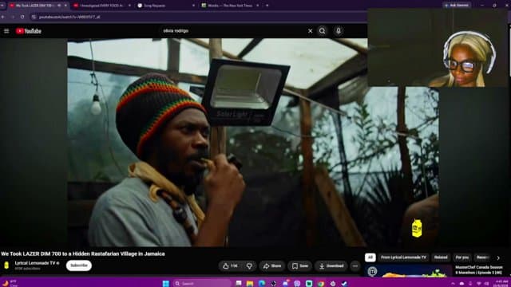Click the video title text
This screenshot has height=287, width=511.
pos(83,254)
